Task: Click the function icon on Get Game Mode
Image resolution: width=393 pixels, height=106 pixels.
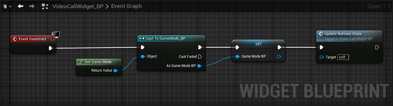Action: pos(81,62)
